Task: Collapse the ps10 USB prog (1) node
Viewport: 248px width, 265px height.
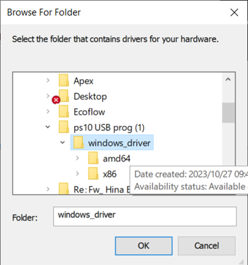Action: tap(48, 127)
